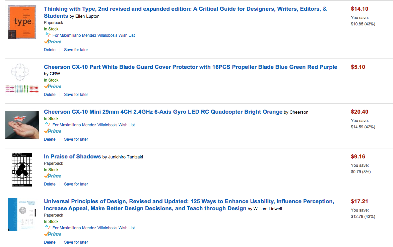Viewport: 393px width, 247px height.
Task: Click the Prime badge under Blade Guard Cover listing
Action: pyautogui.click(x=53, y=87)
